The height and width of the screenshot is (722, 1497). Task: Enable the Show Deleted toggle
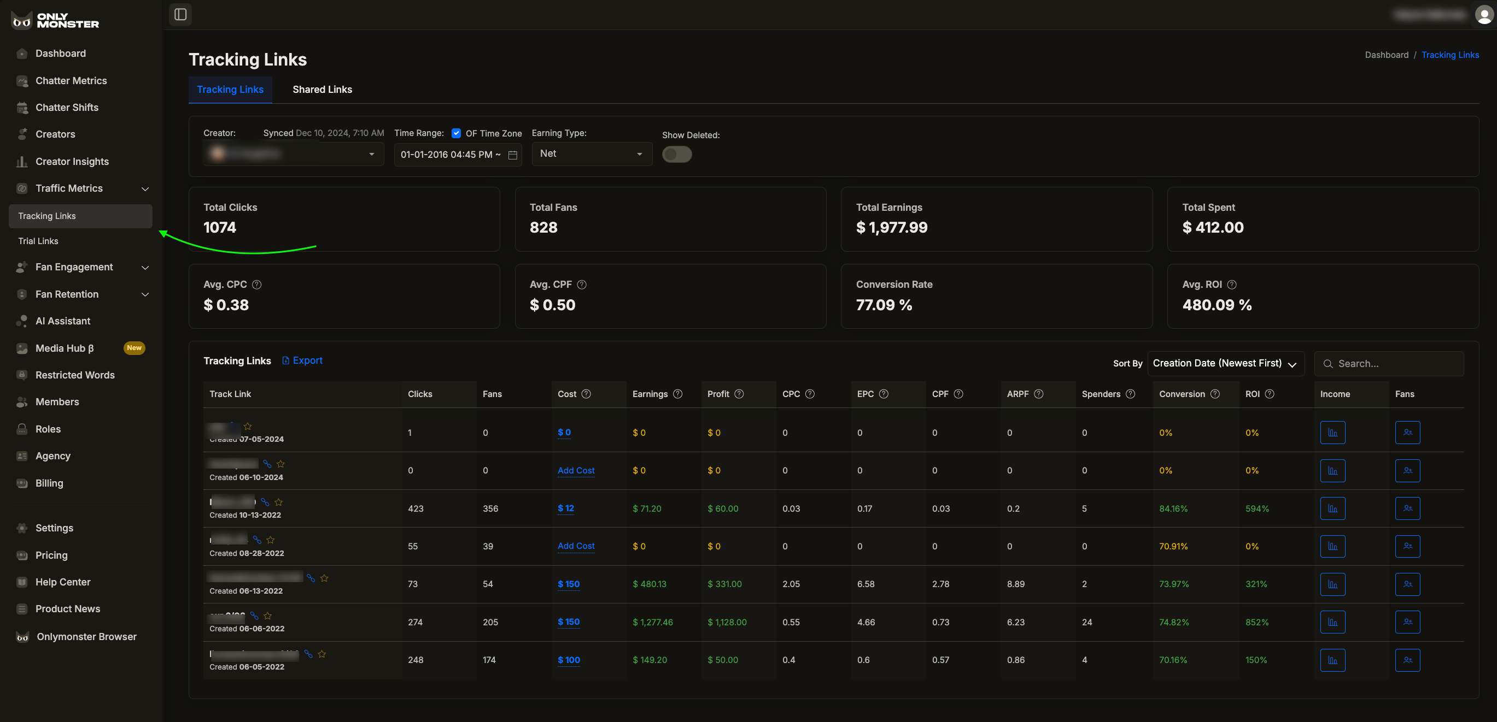click(676, 155)
